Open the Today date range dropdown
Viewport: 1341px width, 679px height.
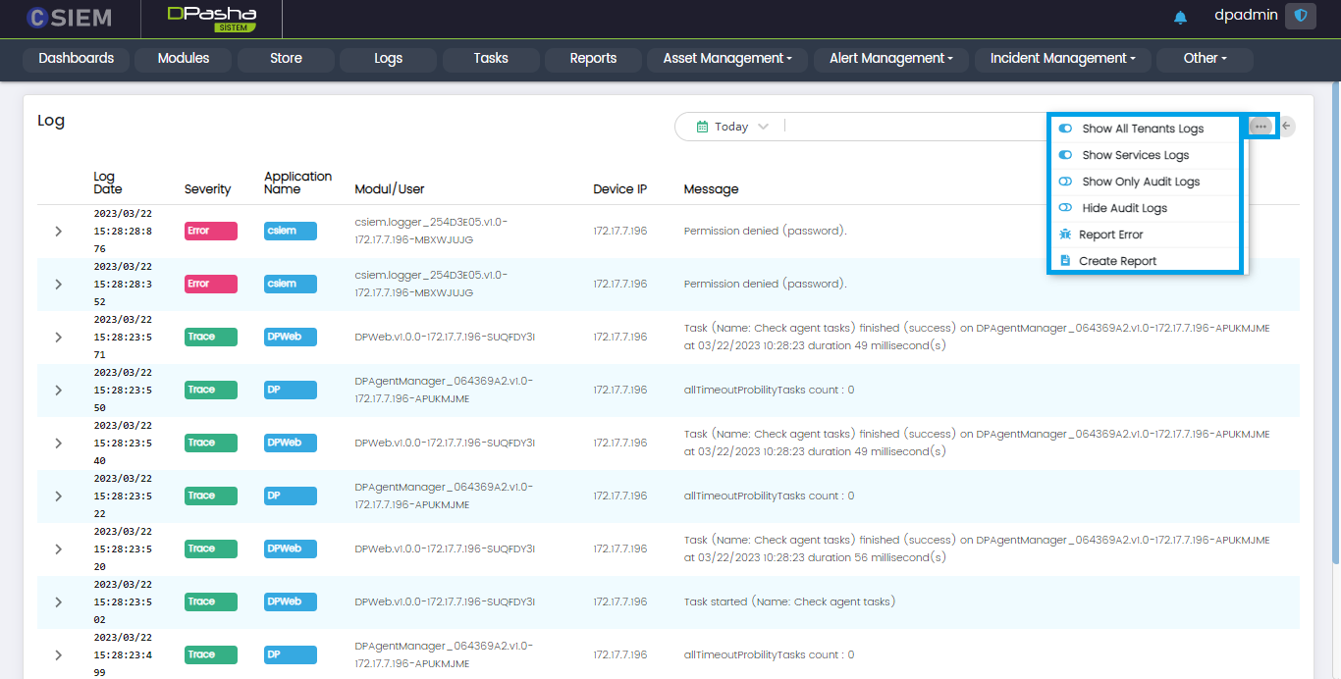[732, 127]
